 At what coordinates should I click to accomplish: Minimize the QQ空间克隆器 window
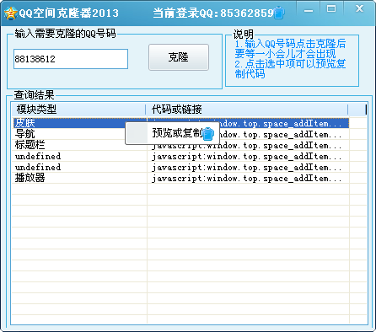[309, 10]
